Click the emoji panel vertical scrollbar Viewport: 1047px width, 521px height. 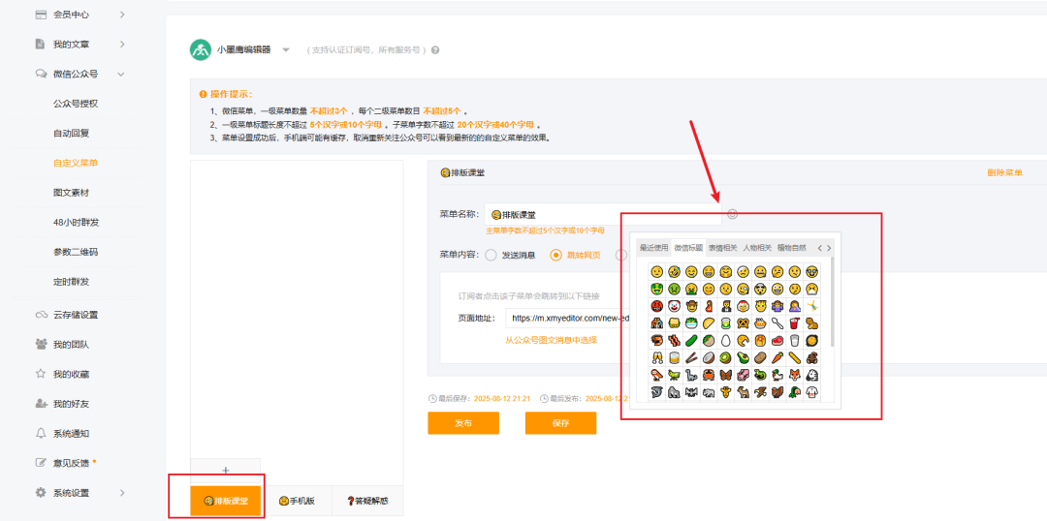click(x=832, y=301)
